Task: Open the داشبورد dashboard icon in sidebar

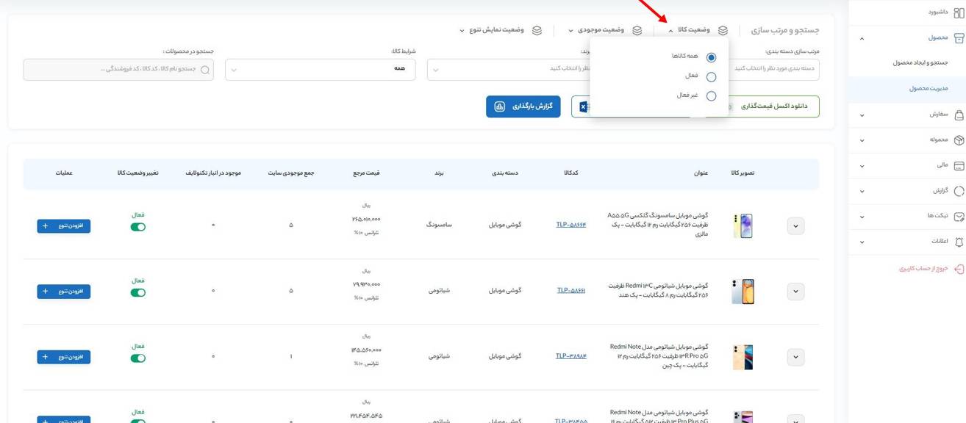Action: pos(959,12)
